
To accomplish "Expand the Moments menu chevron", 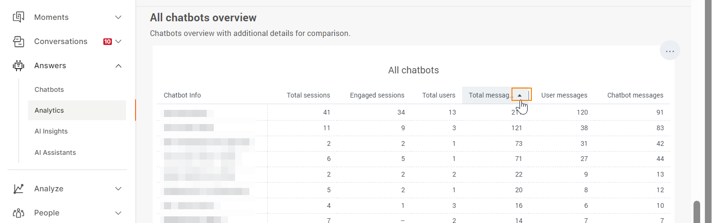I will pos(119,18).
